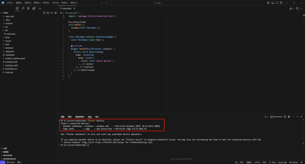This screenshot has width=305, height=164.
Task: Open the Search view icon
Action: (23, 8)
